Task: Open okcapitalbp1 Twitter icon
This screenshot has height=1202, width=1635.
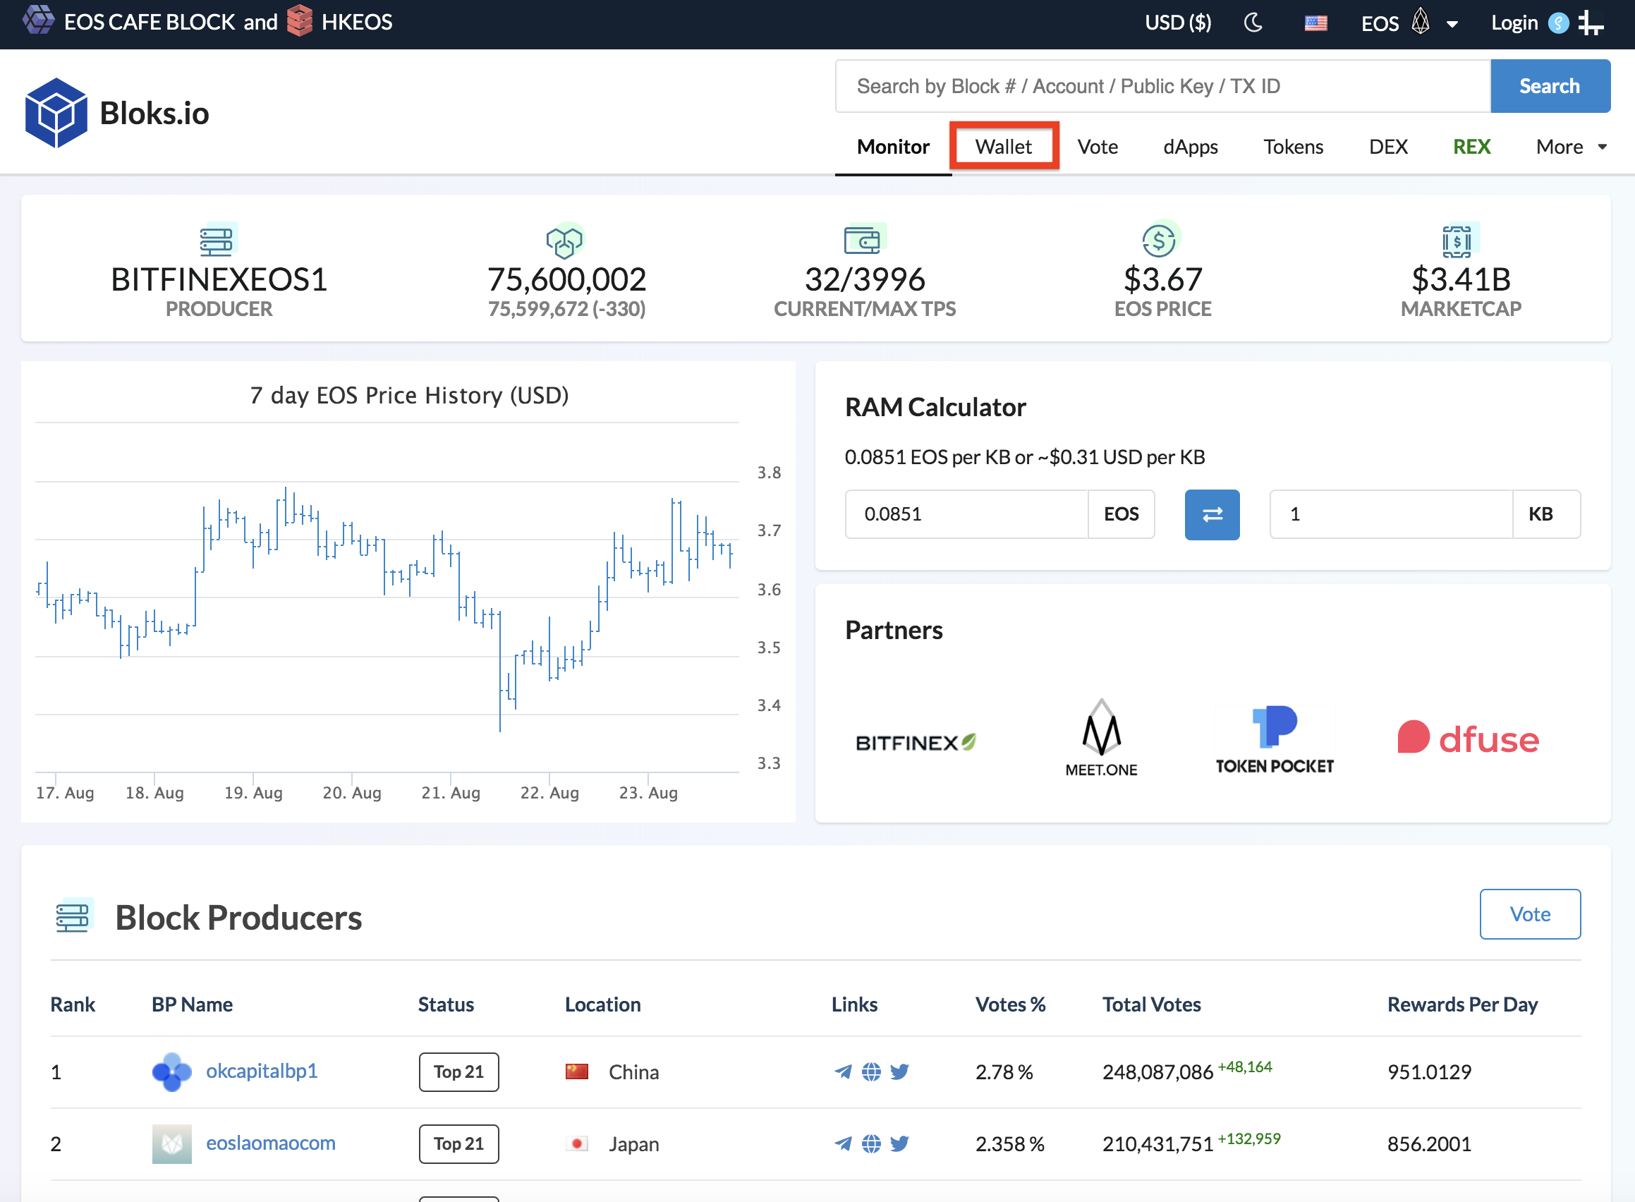Action: click(899, 1072)
